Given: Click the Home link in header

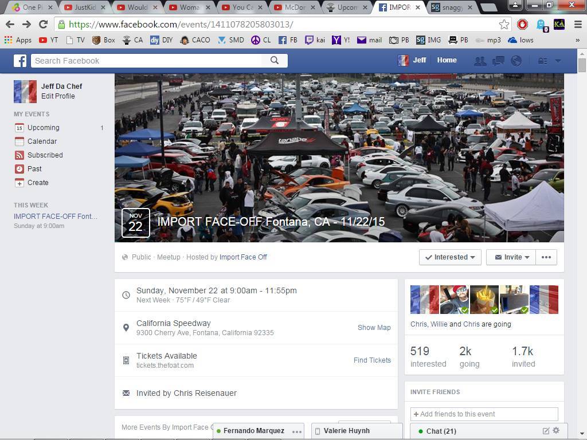Looking at the screenshot, I should pyautogui.click(x=447, y=60).
